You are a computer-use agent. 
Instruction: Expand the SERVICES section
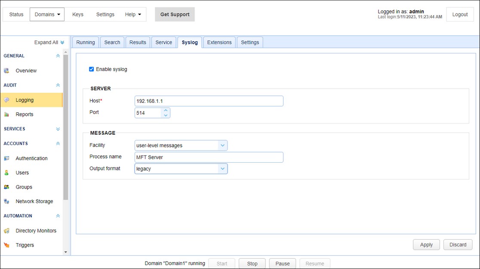point(58,129)
